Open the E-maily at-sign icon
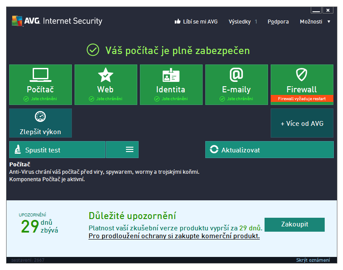The height and width of the screenshot is (270, 343). 237,75
